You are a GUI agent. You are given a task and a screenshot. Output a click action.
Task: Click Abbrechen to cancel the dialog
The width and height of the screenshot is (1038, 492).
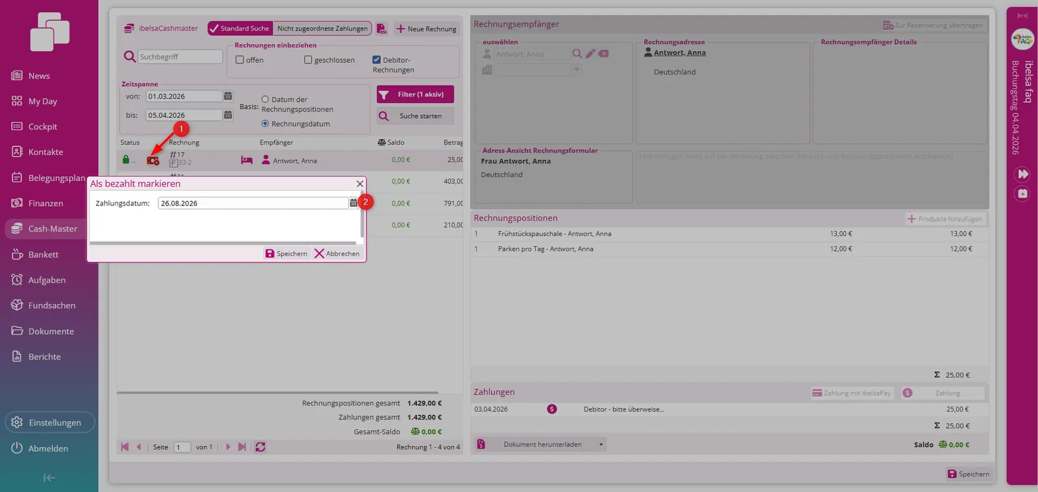(337, 253)
